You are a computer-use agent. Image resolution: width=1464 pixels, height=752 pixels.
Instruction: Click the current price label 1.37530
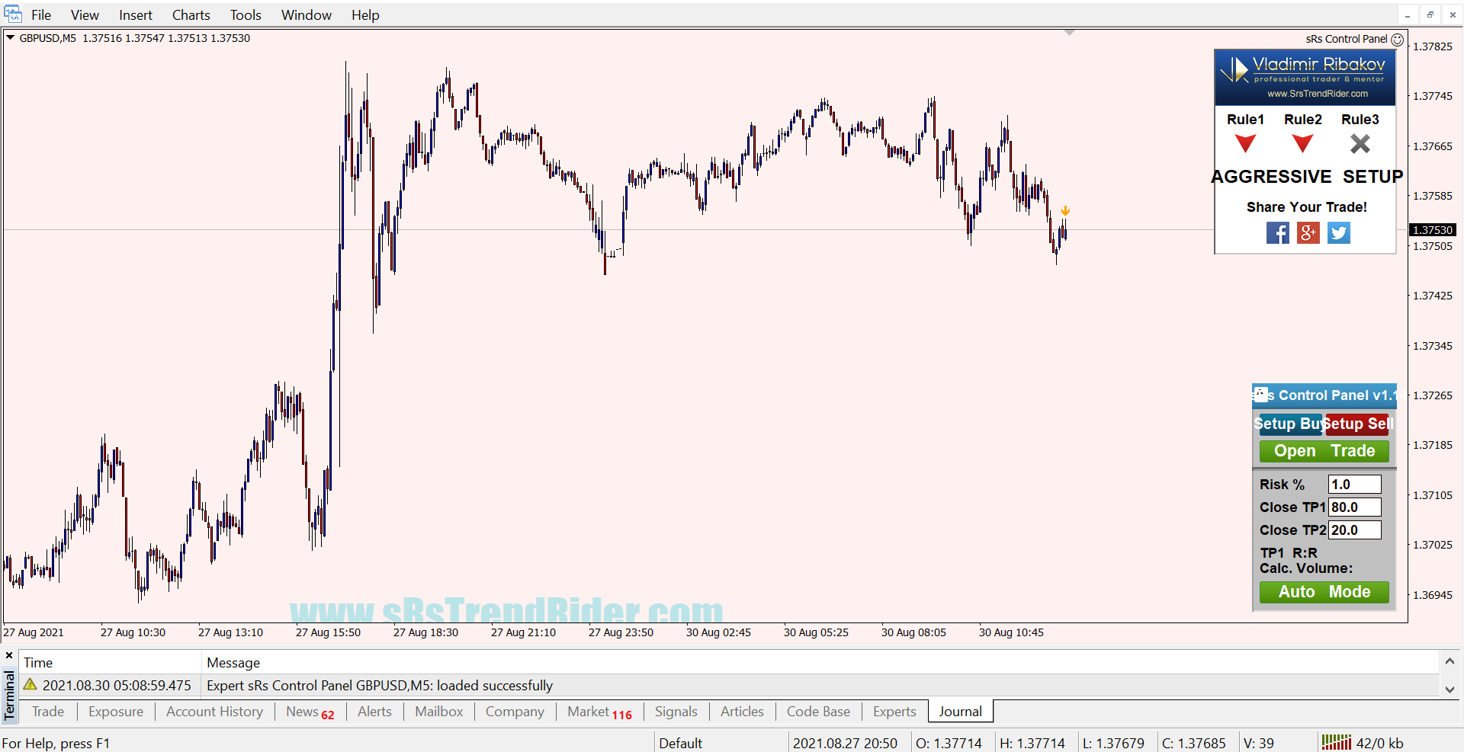pos(1433,230)
